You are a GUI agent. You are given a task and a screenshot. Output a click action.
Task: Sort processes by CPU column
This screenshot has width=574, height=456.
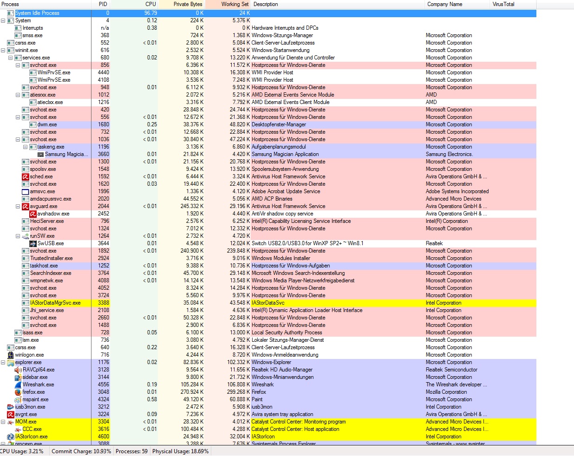pos(135,4)
